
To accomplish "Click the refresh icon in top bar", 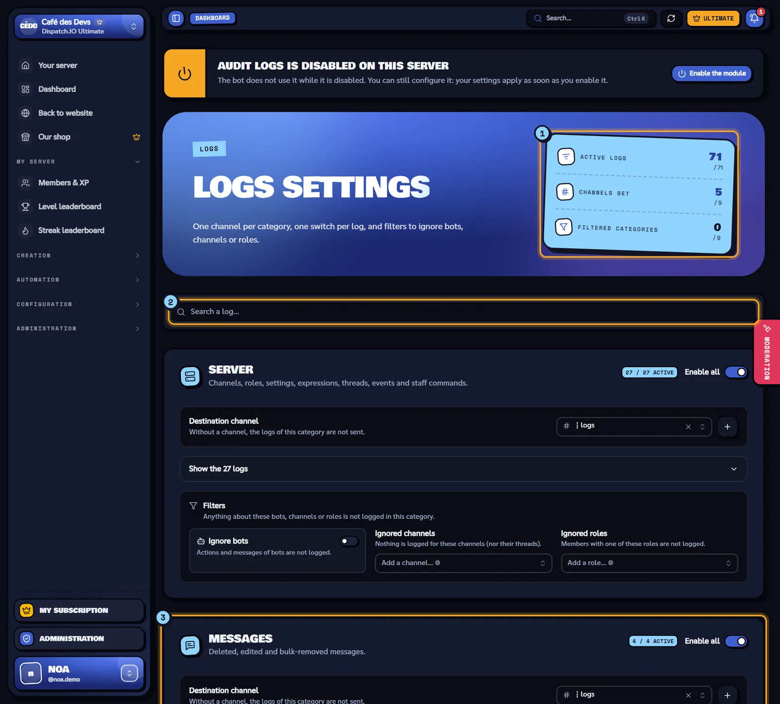I will 671,18.
